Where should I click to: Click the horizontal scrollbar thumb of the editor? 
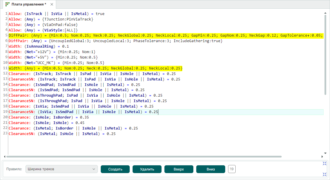click(144, 157)
